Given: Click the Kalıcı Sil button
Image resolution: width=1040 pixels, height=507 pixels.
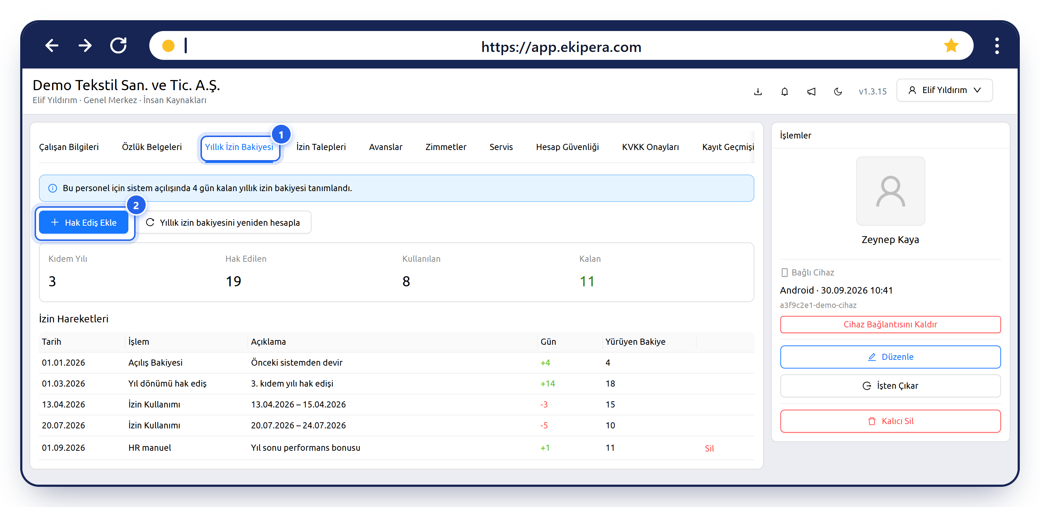Looking at the screenshot, I should pos(890,421).
